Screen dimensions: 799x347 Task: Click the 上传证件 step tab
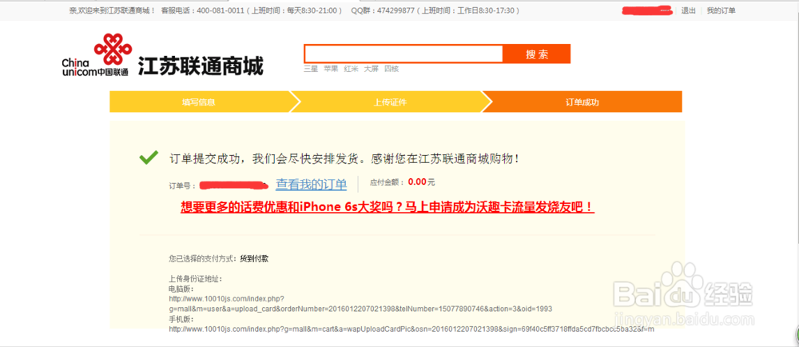pyautogui.click(x=391, y=102)
